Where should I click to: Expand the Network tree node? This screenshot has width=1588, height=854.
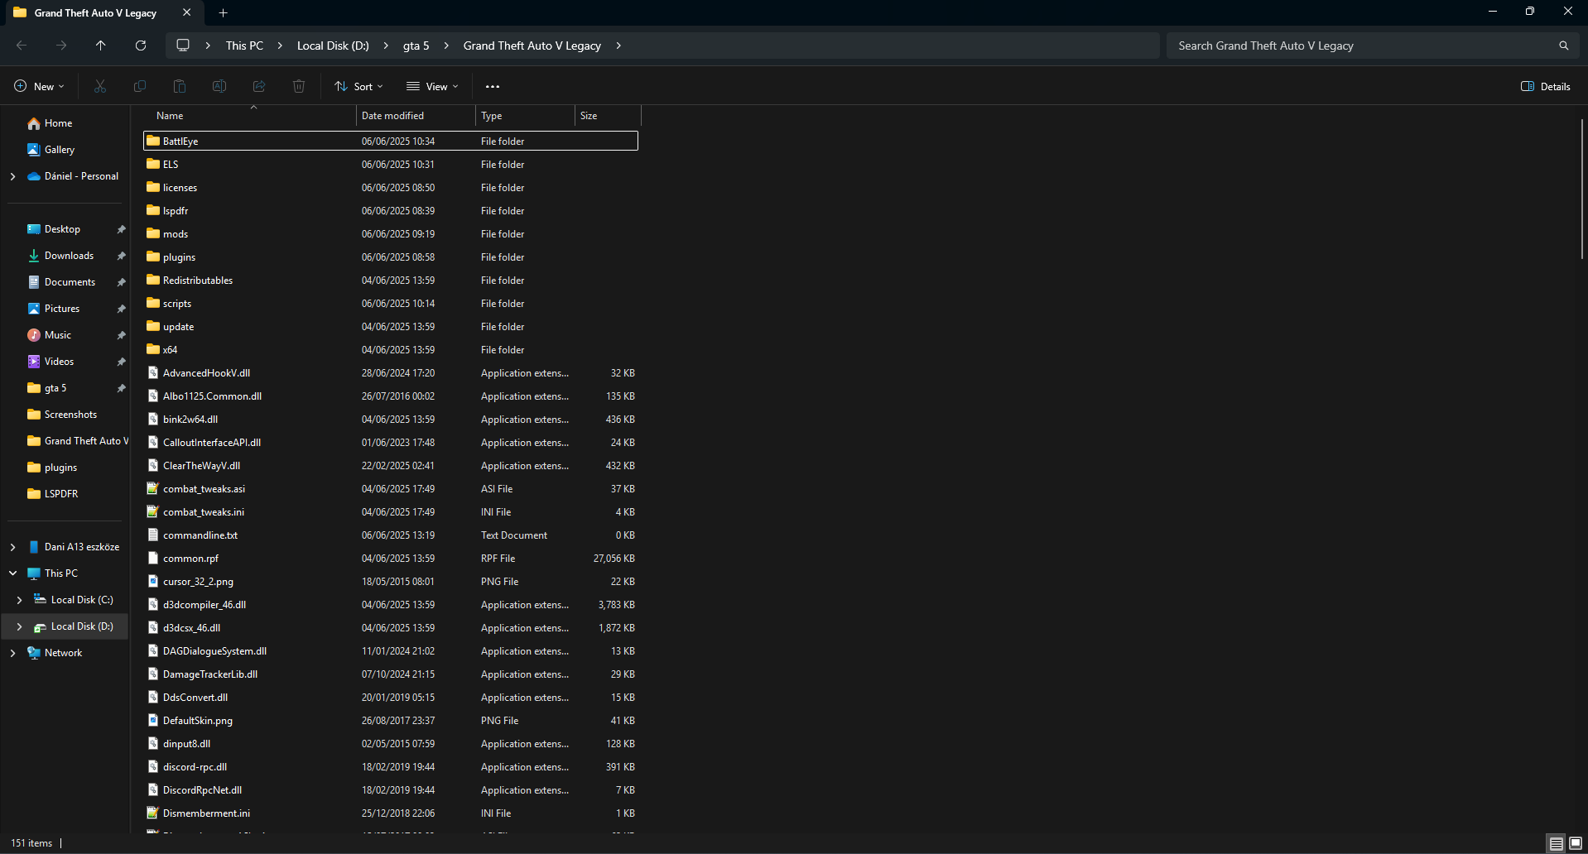pyautogui.click(x=12, y=653)
